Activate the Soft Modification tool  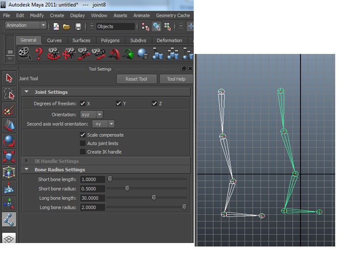(9, 188)
